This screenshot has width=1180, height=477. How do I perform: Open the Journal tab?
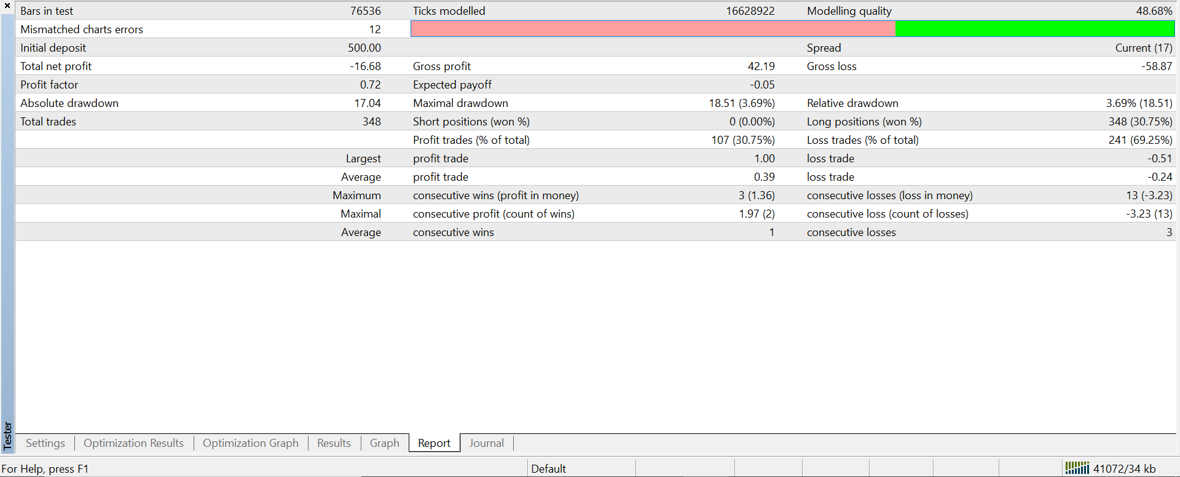click(486, 443)
